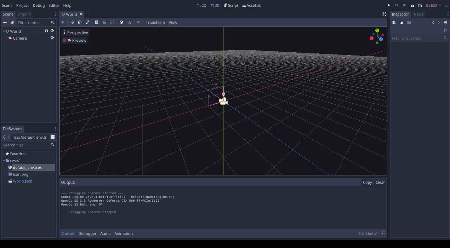The image size is (450, 248).
Task: Open the AssetLib workspace
Action: click(252, 5)
